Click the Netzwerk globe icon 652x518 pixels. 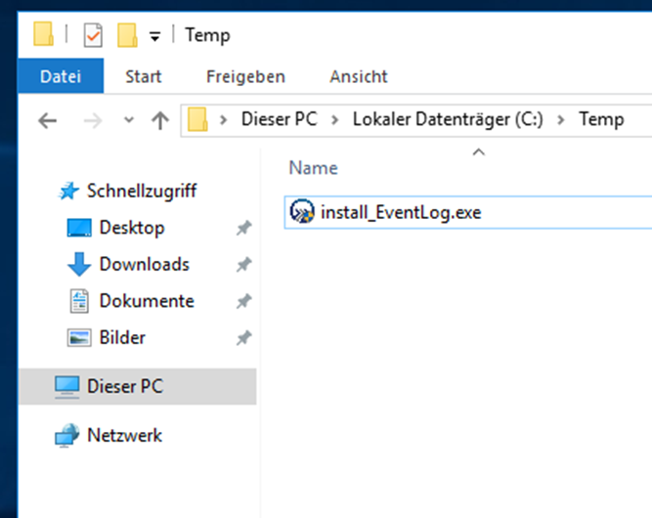point(66,435)
